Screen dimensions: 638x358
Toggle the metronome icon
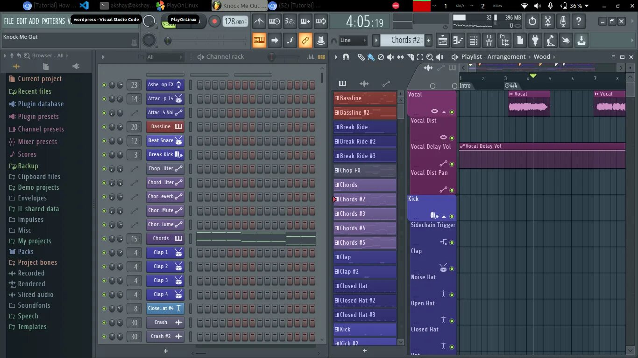click(x=259, y=21)
